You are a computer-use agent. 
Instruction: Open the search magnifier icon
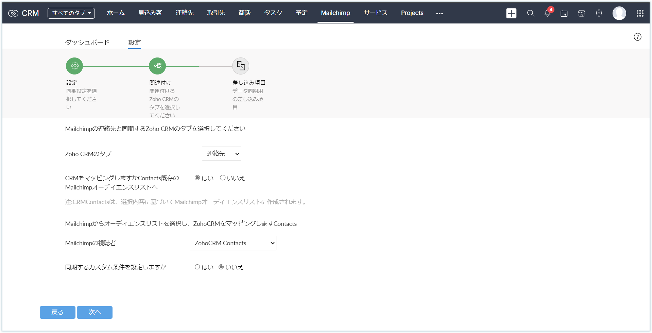(x=530, y=13)
